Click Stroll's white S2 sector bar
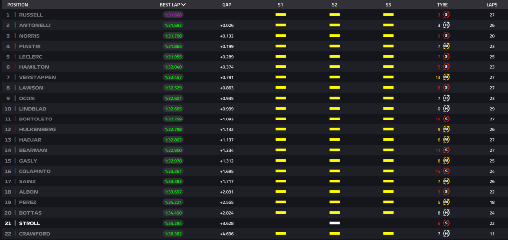Viewport: 508px width, 240px height. pos(335,223)
